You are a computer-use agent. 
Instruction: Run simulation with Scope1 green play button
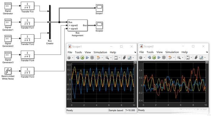[x=82, y=58]
